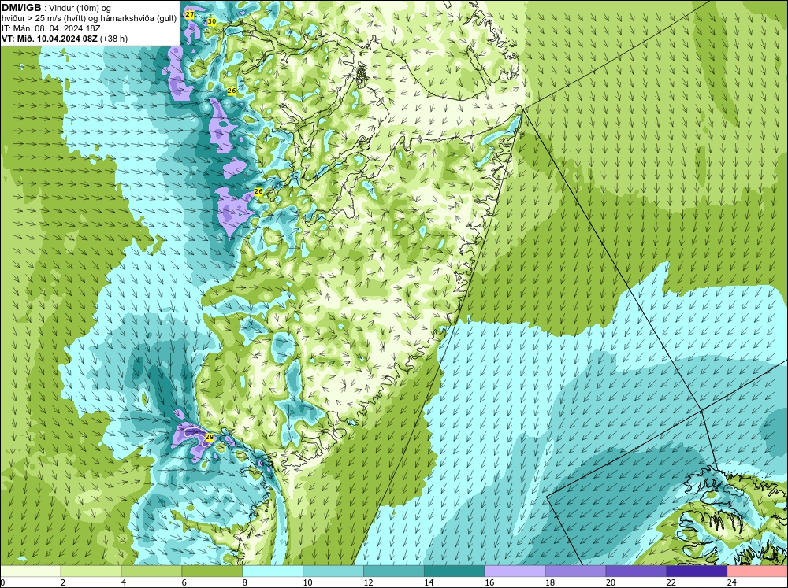
Task: Click the legend scale value 0
Action: point(2,582)
